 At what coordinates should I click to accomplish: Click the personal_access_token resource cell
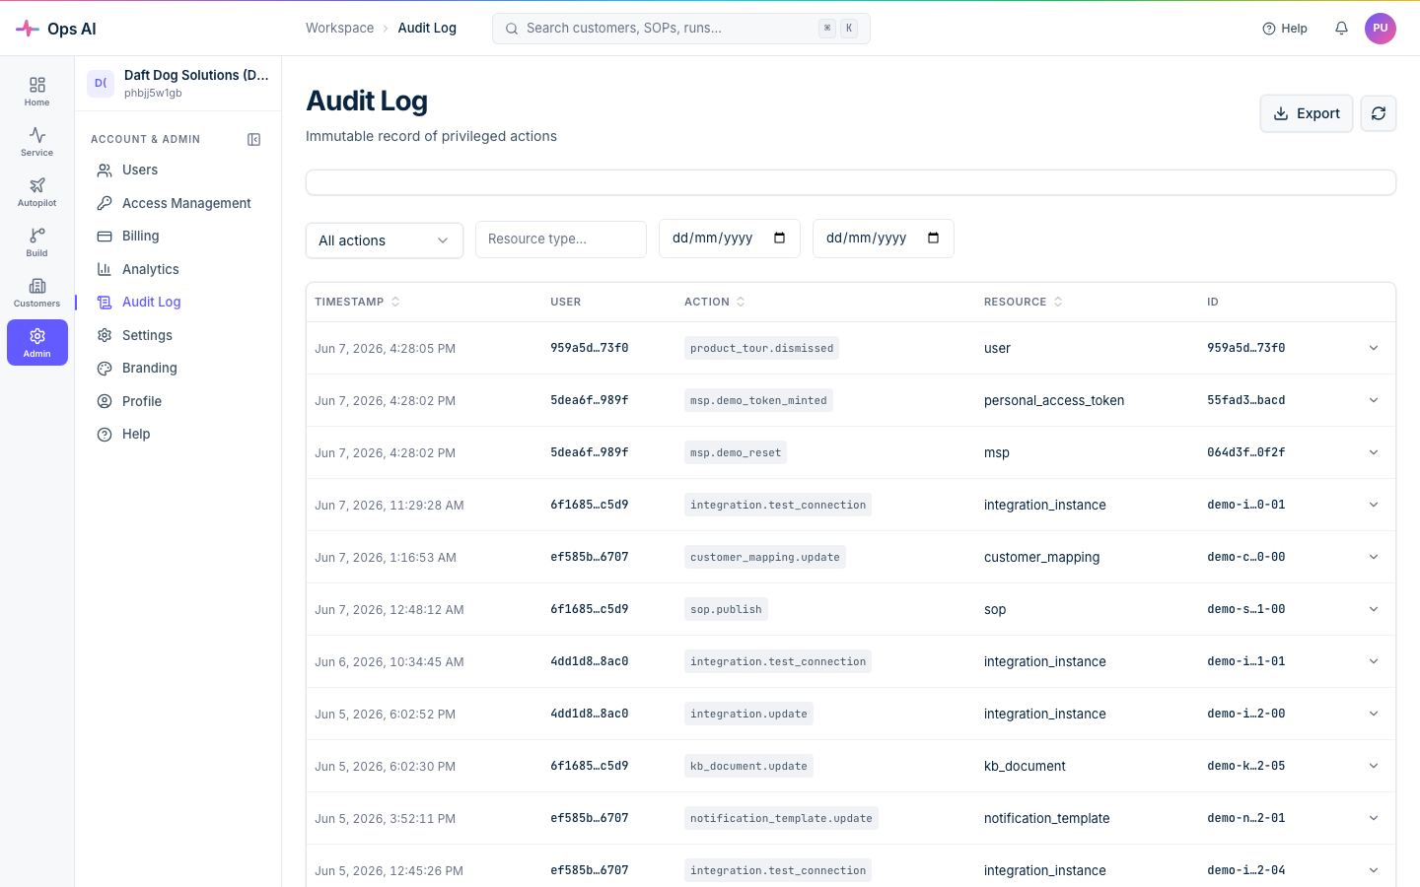coord(1054,400)
